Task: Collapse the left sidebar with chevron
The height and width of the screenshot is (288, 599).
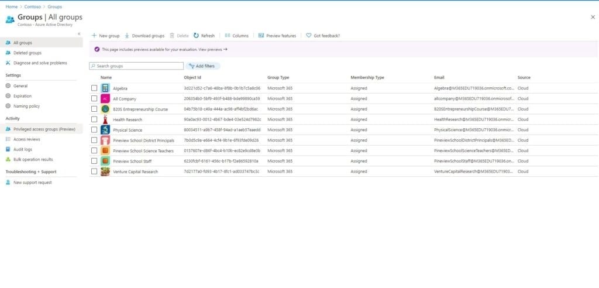Action: click(79, 34)
